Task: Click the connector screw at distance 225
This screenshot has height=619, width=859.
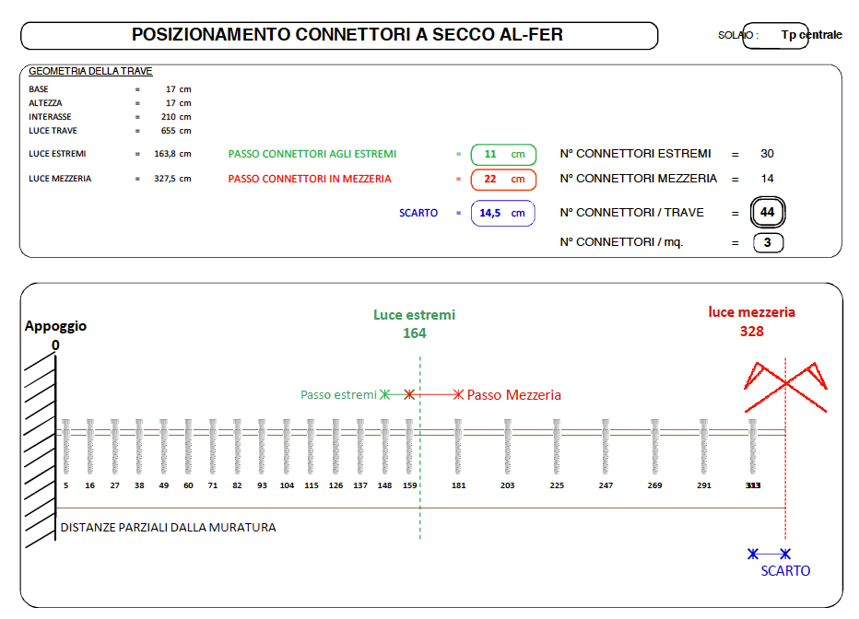Action: pos(557,447)
